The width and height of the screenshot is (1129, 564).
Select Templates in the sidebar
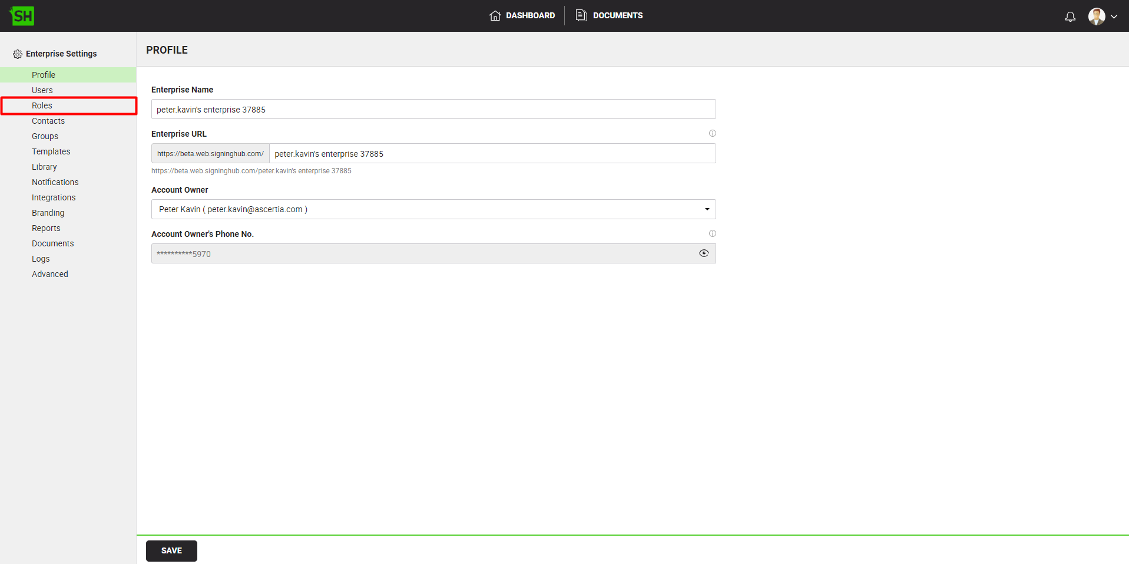[51, 151]
